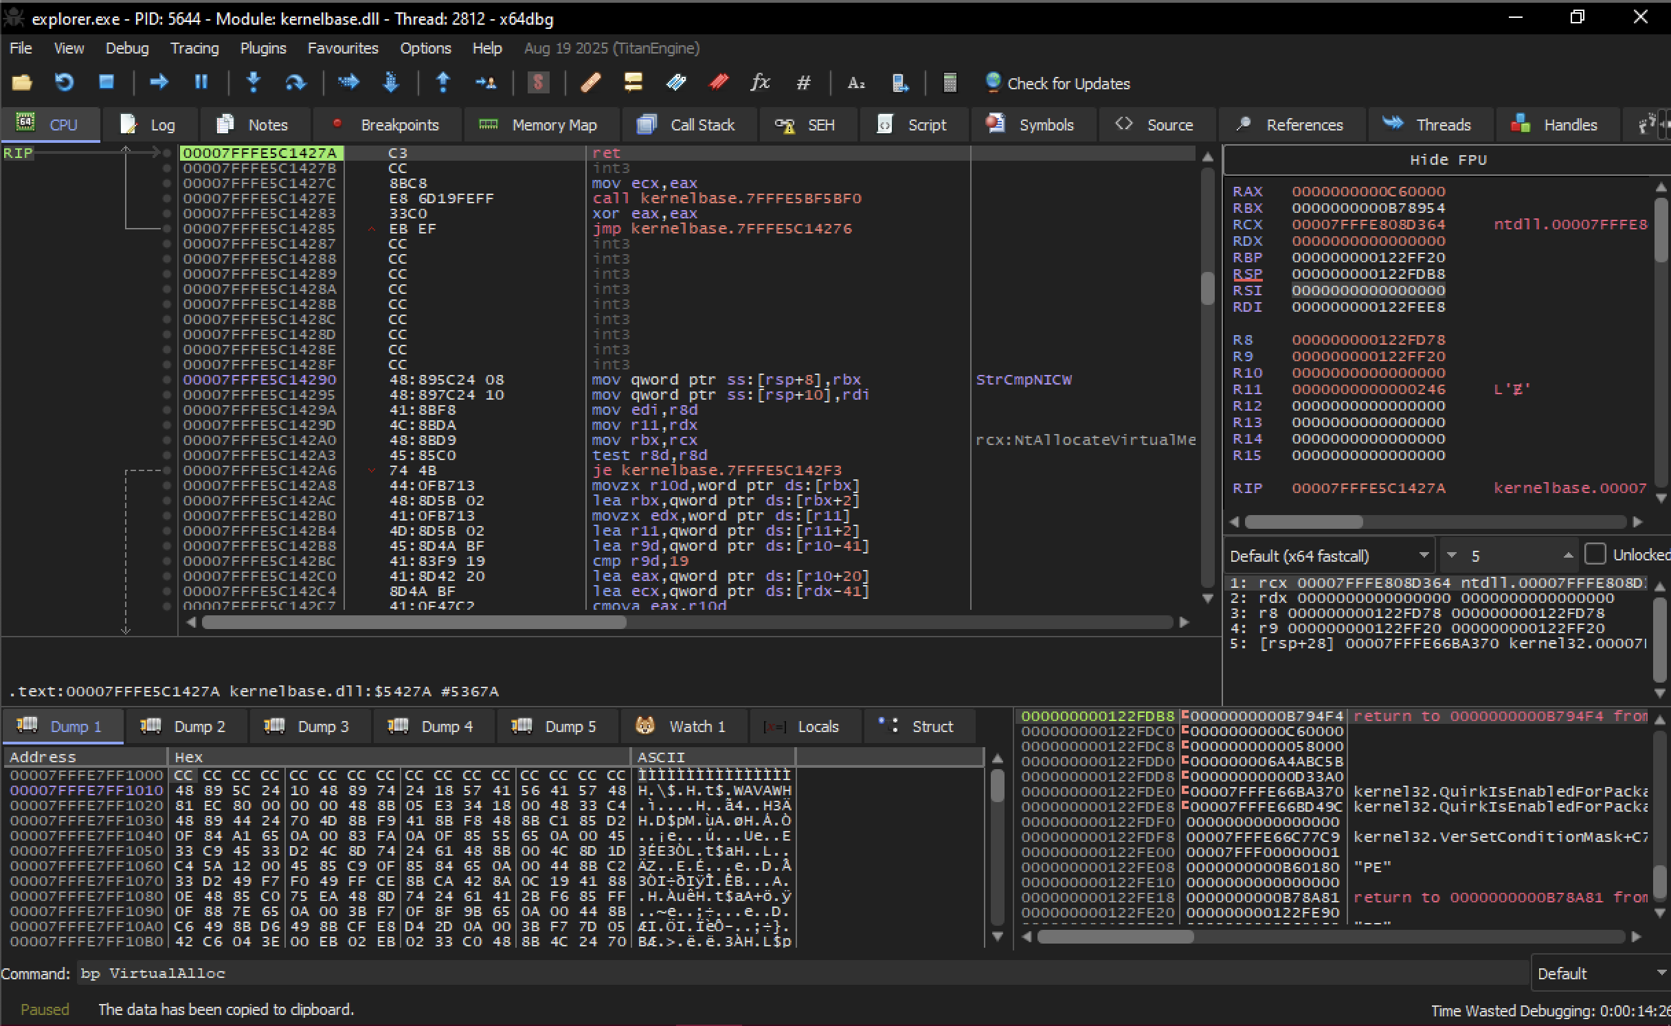1671x1026 pixels.
Task: Open the Call Stack tab
Action: (x=688, y=124)
